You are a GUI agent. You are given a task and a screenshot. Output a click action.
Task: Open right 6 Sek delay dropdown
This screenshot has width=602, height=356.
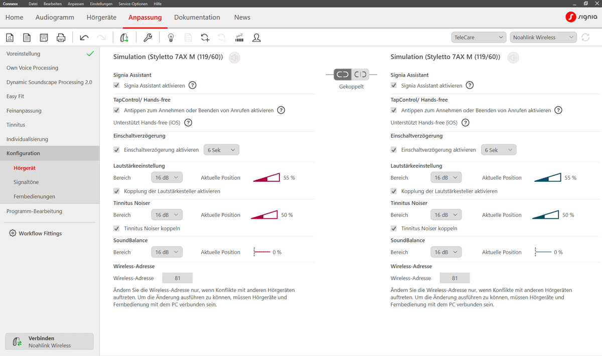(498, 150)
